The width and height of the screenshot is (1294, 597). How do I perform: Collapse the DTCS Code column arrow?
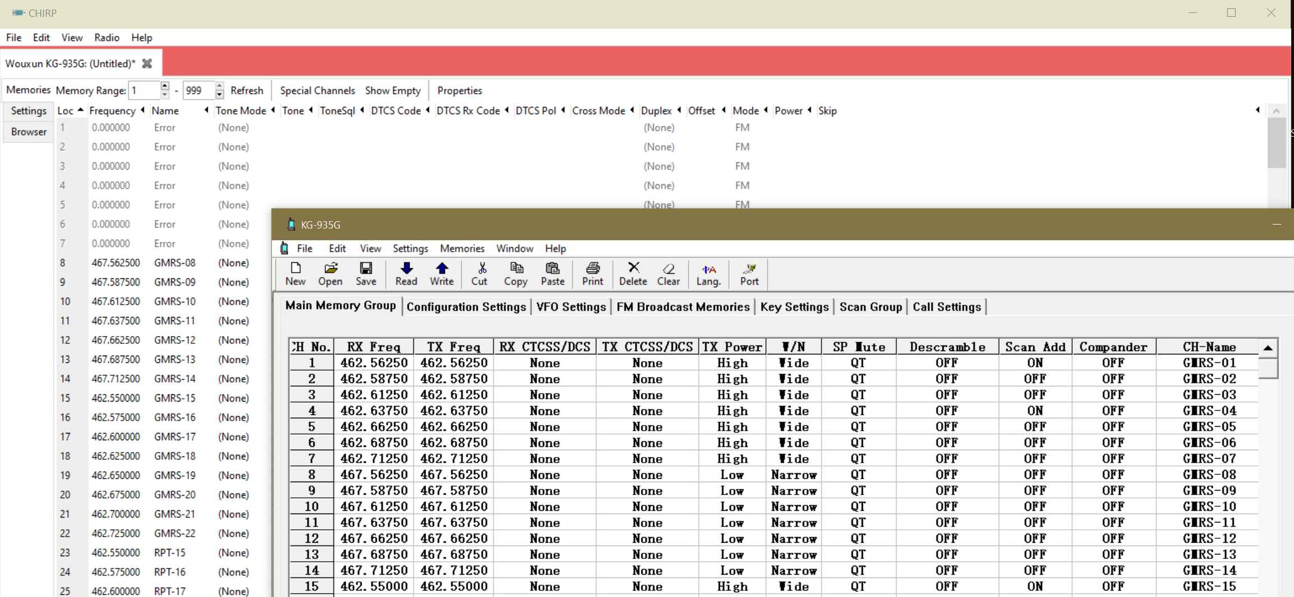[428, 110]
